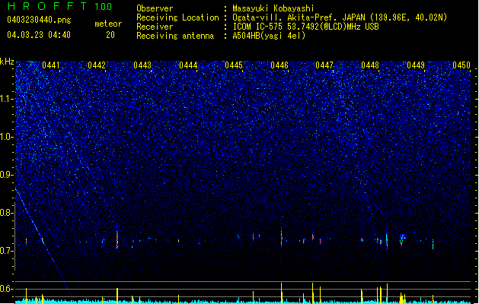The height and width of the screenshot is (304, 479).
Task: Click the 0446 time axis marker
Action: [279, 65]
